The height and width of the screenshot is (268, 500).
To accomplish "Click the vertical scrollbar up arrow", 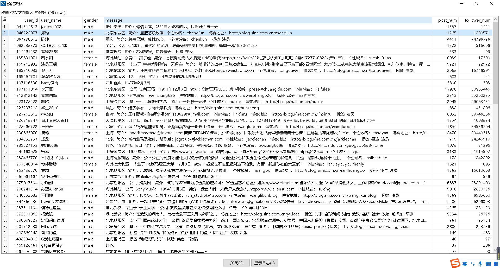I will pos(496,19).
